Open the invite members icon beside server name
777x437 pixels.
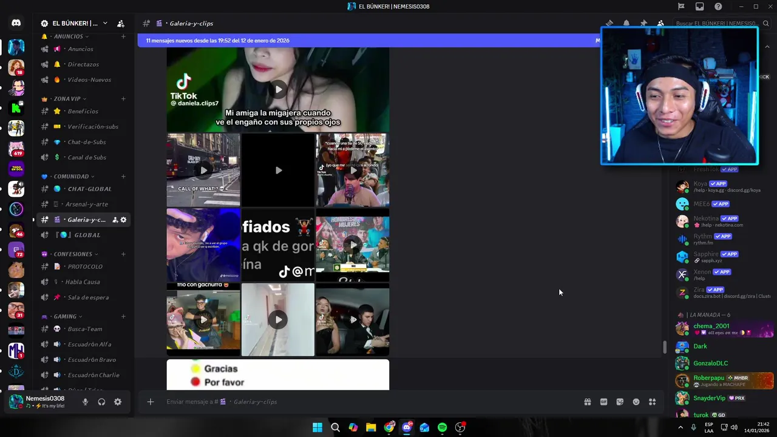[x=121, y=23]
